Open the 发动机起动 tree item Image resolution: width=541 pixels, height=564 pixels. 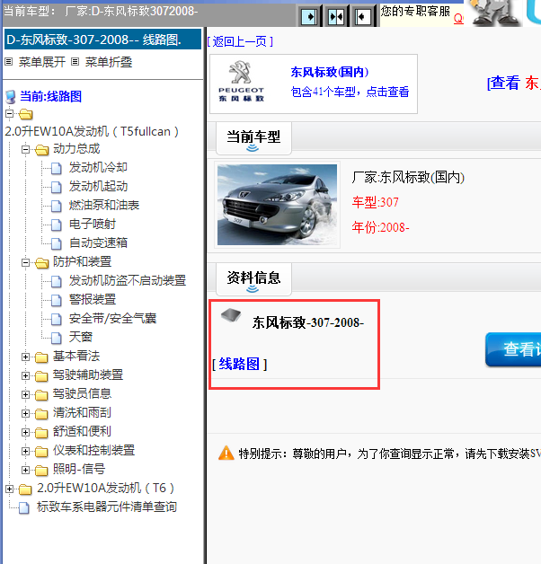coord(98,186)
